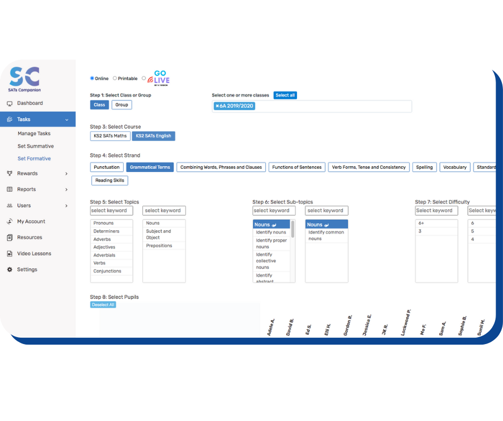Click the My Account icon
This screenshot has height=421, width=503.
coord(10,221)
